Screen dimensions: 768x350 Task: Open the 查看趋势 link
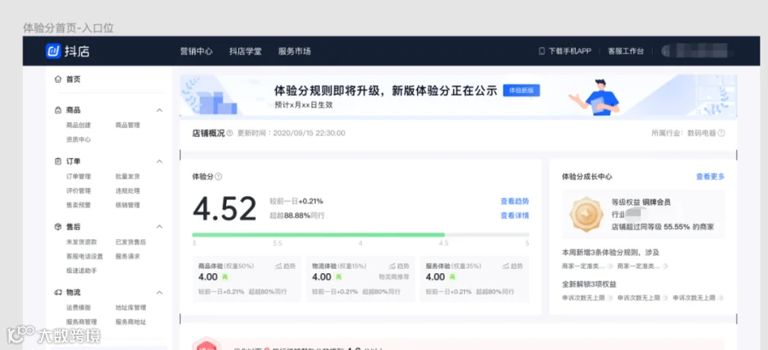[x=515, y=201]
